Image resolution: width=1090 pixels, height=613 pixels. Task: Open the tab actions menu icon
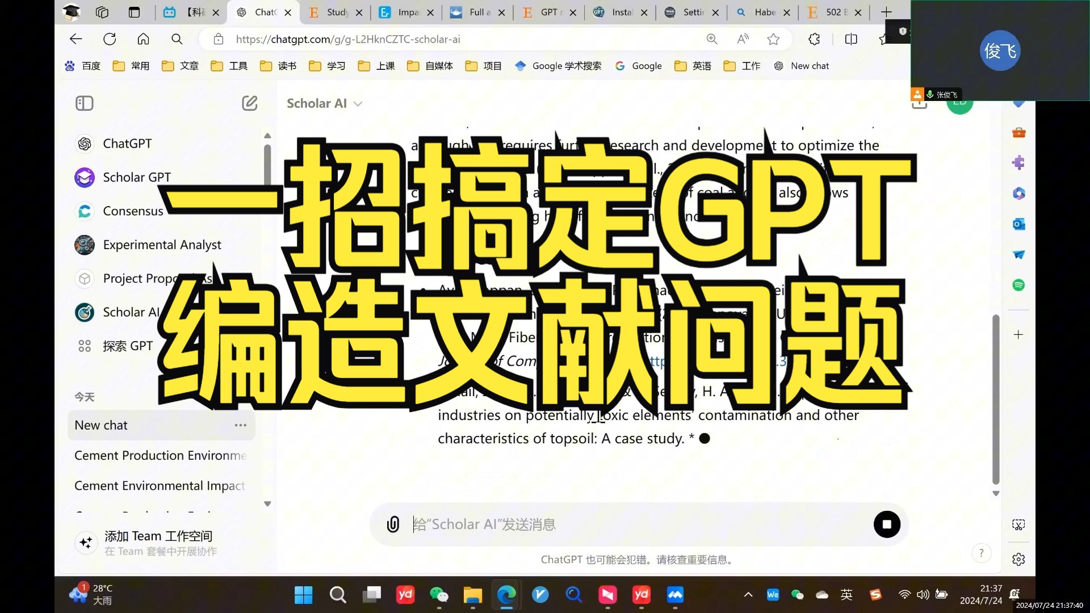point(134,12)
